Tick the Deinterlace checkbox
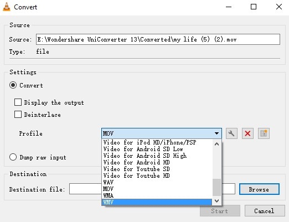Screen dimensions: 289x222 18,115
